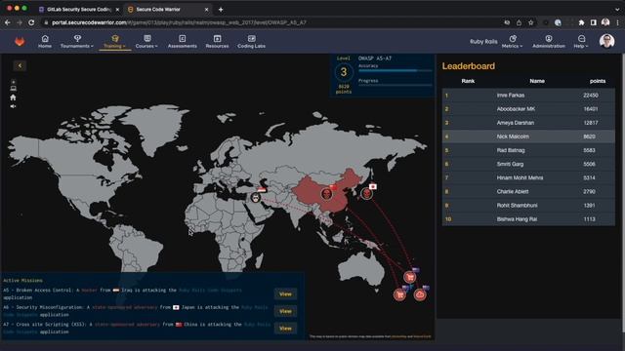This screenshot has height=351, width=625.
Task: Click the share icon in address bar
Action: (519, 22)
